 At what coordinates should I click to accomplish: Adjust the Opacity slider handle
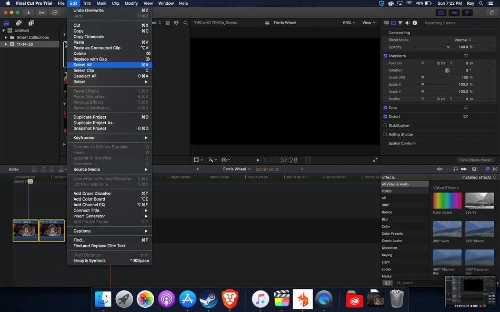click(x=448, y=47)
